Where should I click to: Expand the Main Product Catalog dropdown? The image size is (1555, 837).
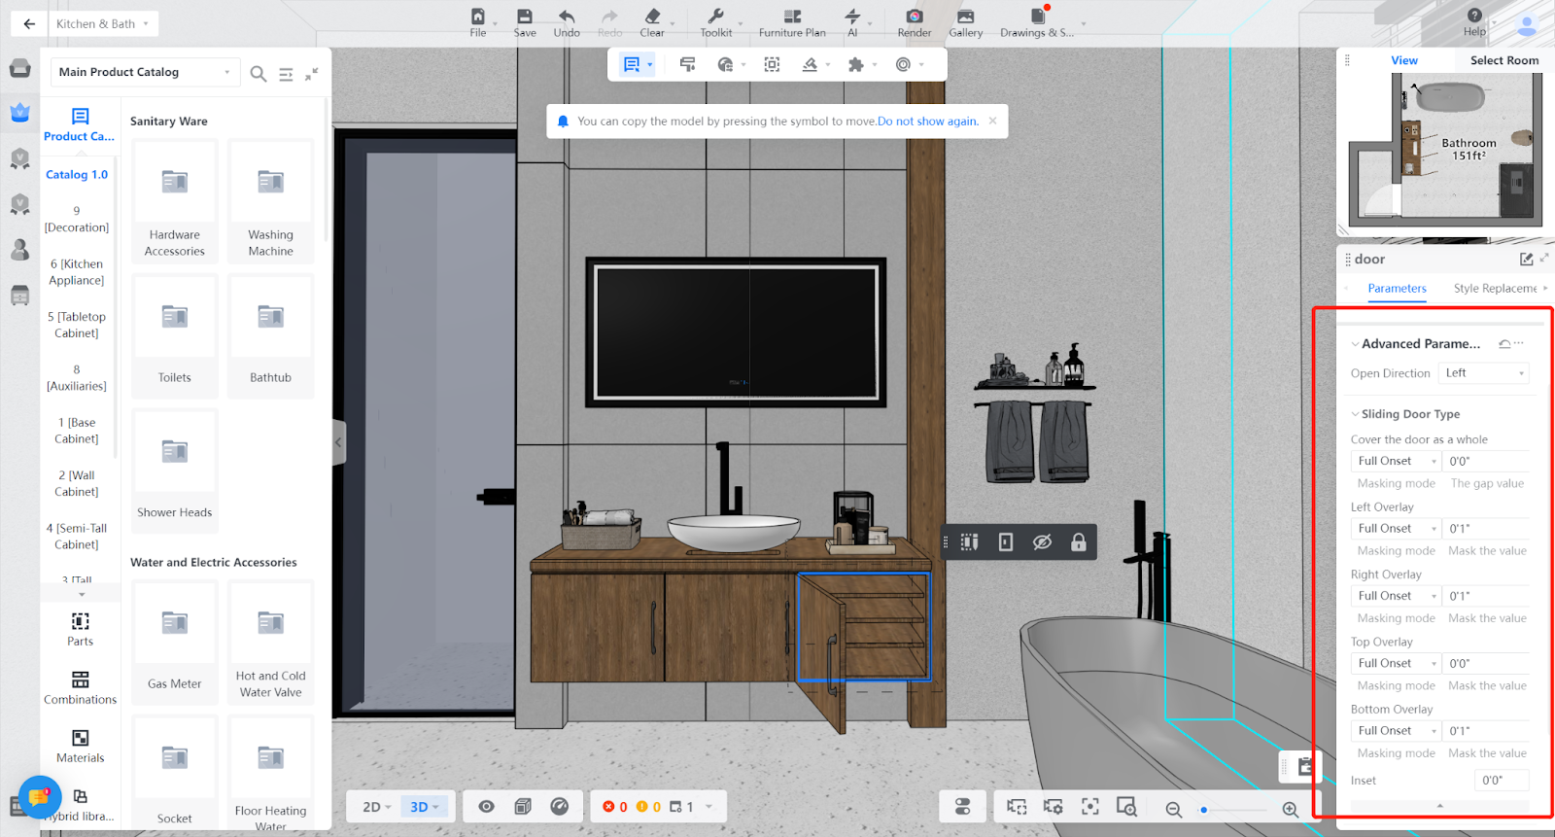point(145,72)
